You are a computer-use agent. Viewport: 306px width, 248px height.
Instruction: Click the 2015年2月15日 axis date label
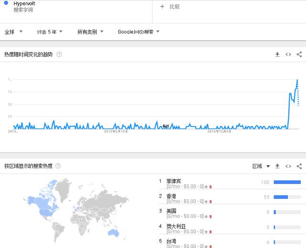click(116, 131)
